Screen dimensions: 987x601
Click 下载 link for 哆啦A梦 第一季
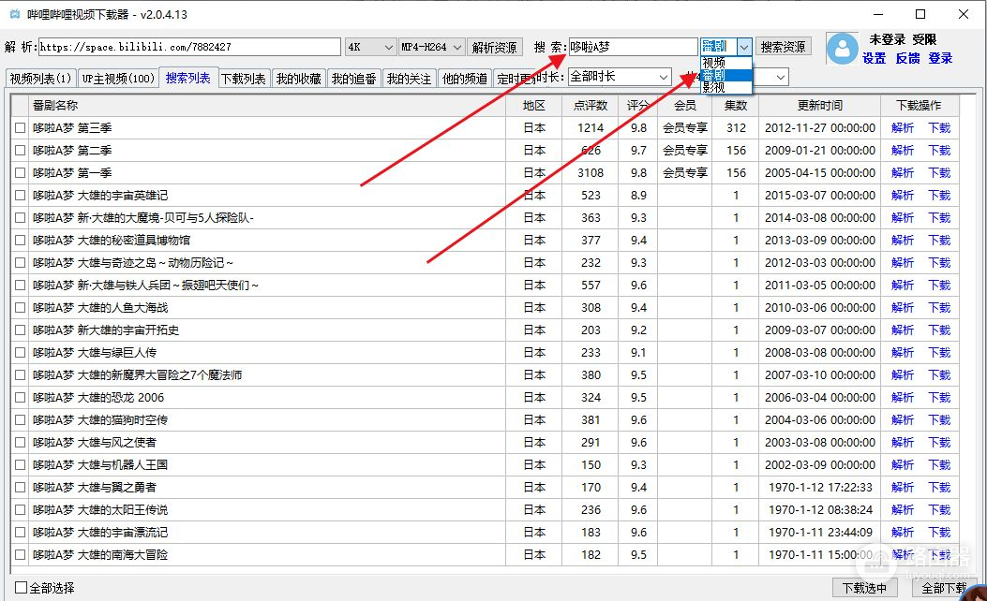tap(938, 173)
